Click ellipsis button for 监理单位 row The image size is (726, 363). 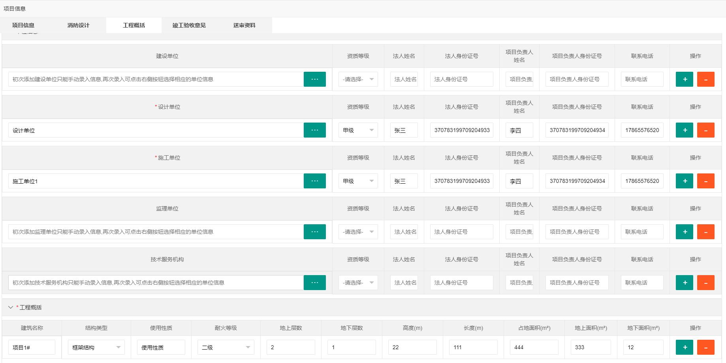click(314, 231)
